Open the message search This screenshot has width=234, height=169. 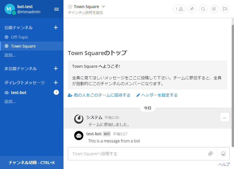click(203, 9)
